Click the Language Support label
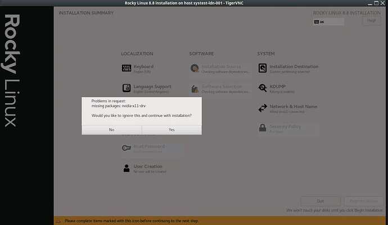388x225 pixels. [x=152, y=86]
